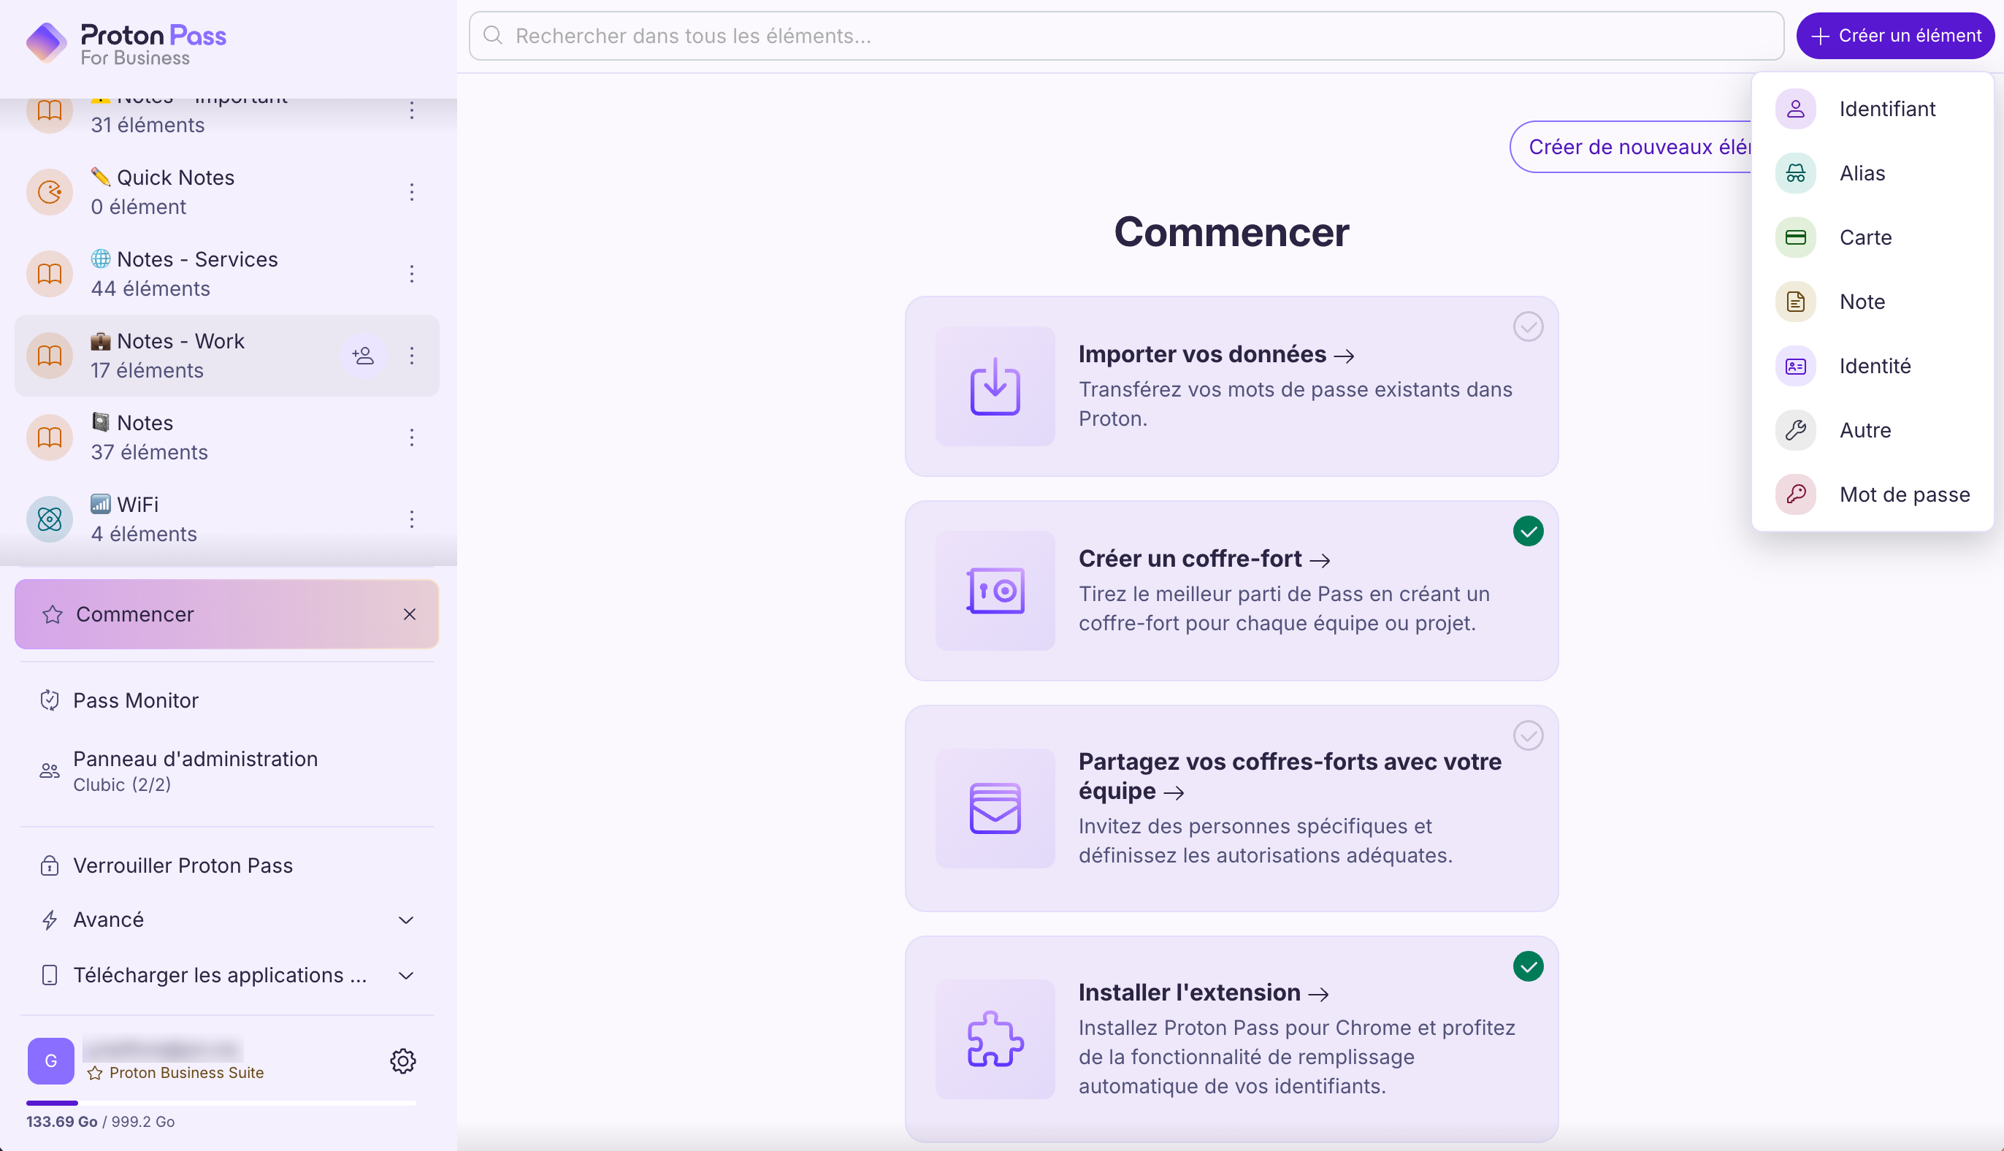Open options menu for 31-element vault
The image size is (2004, 1151).
pyautogui.click(x=412, y=111)
